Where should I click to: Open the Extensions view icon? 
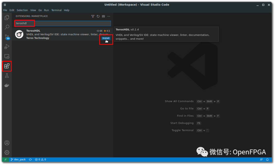[x=7, y=66]
